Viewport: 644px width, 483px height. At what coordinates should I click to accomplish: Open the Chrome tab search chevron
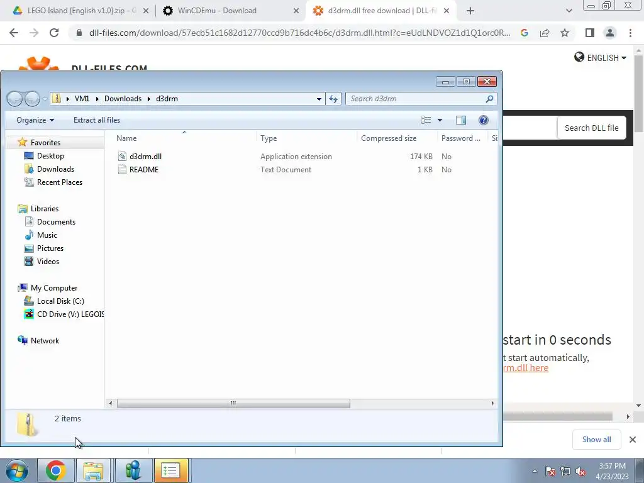coord(569,11)
